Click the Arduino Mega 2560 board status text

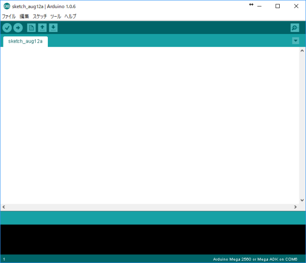click(255, 259)
